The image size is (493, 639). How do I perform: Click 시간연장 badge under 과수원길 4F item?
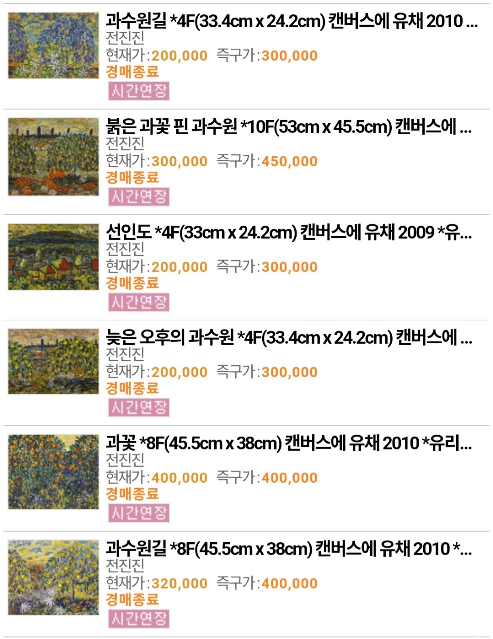tap(139, 91)
